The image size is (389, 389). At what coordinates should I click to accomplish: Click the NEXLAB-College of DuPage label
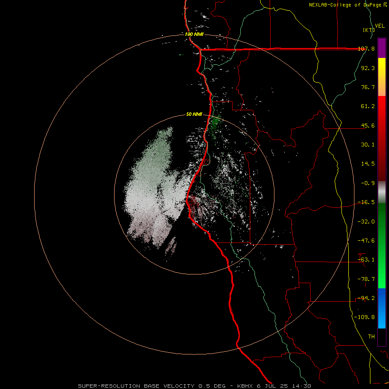(348, 5)
